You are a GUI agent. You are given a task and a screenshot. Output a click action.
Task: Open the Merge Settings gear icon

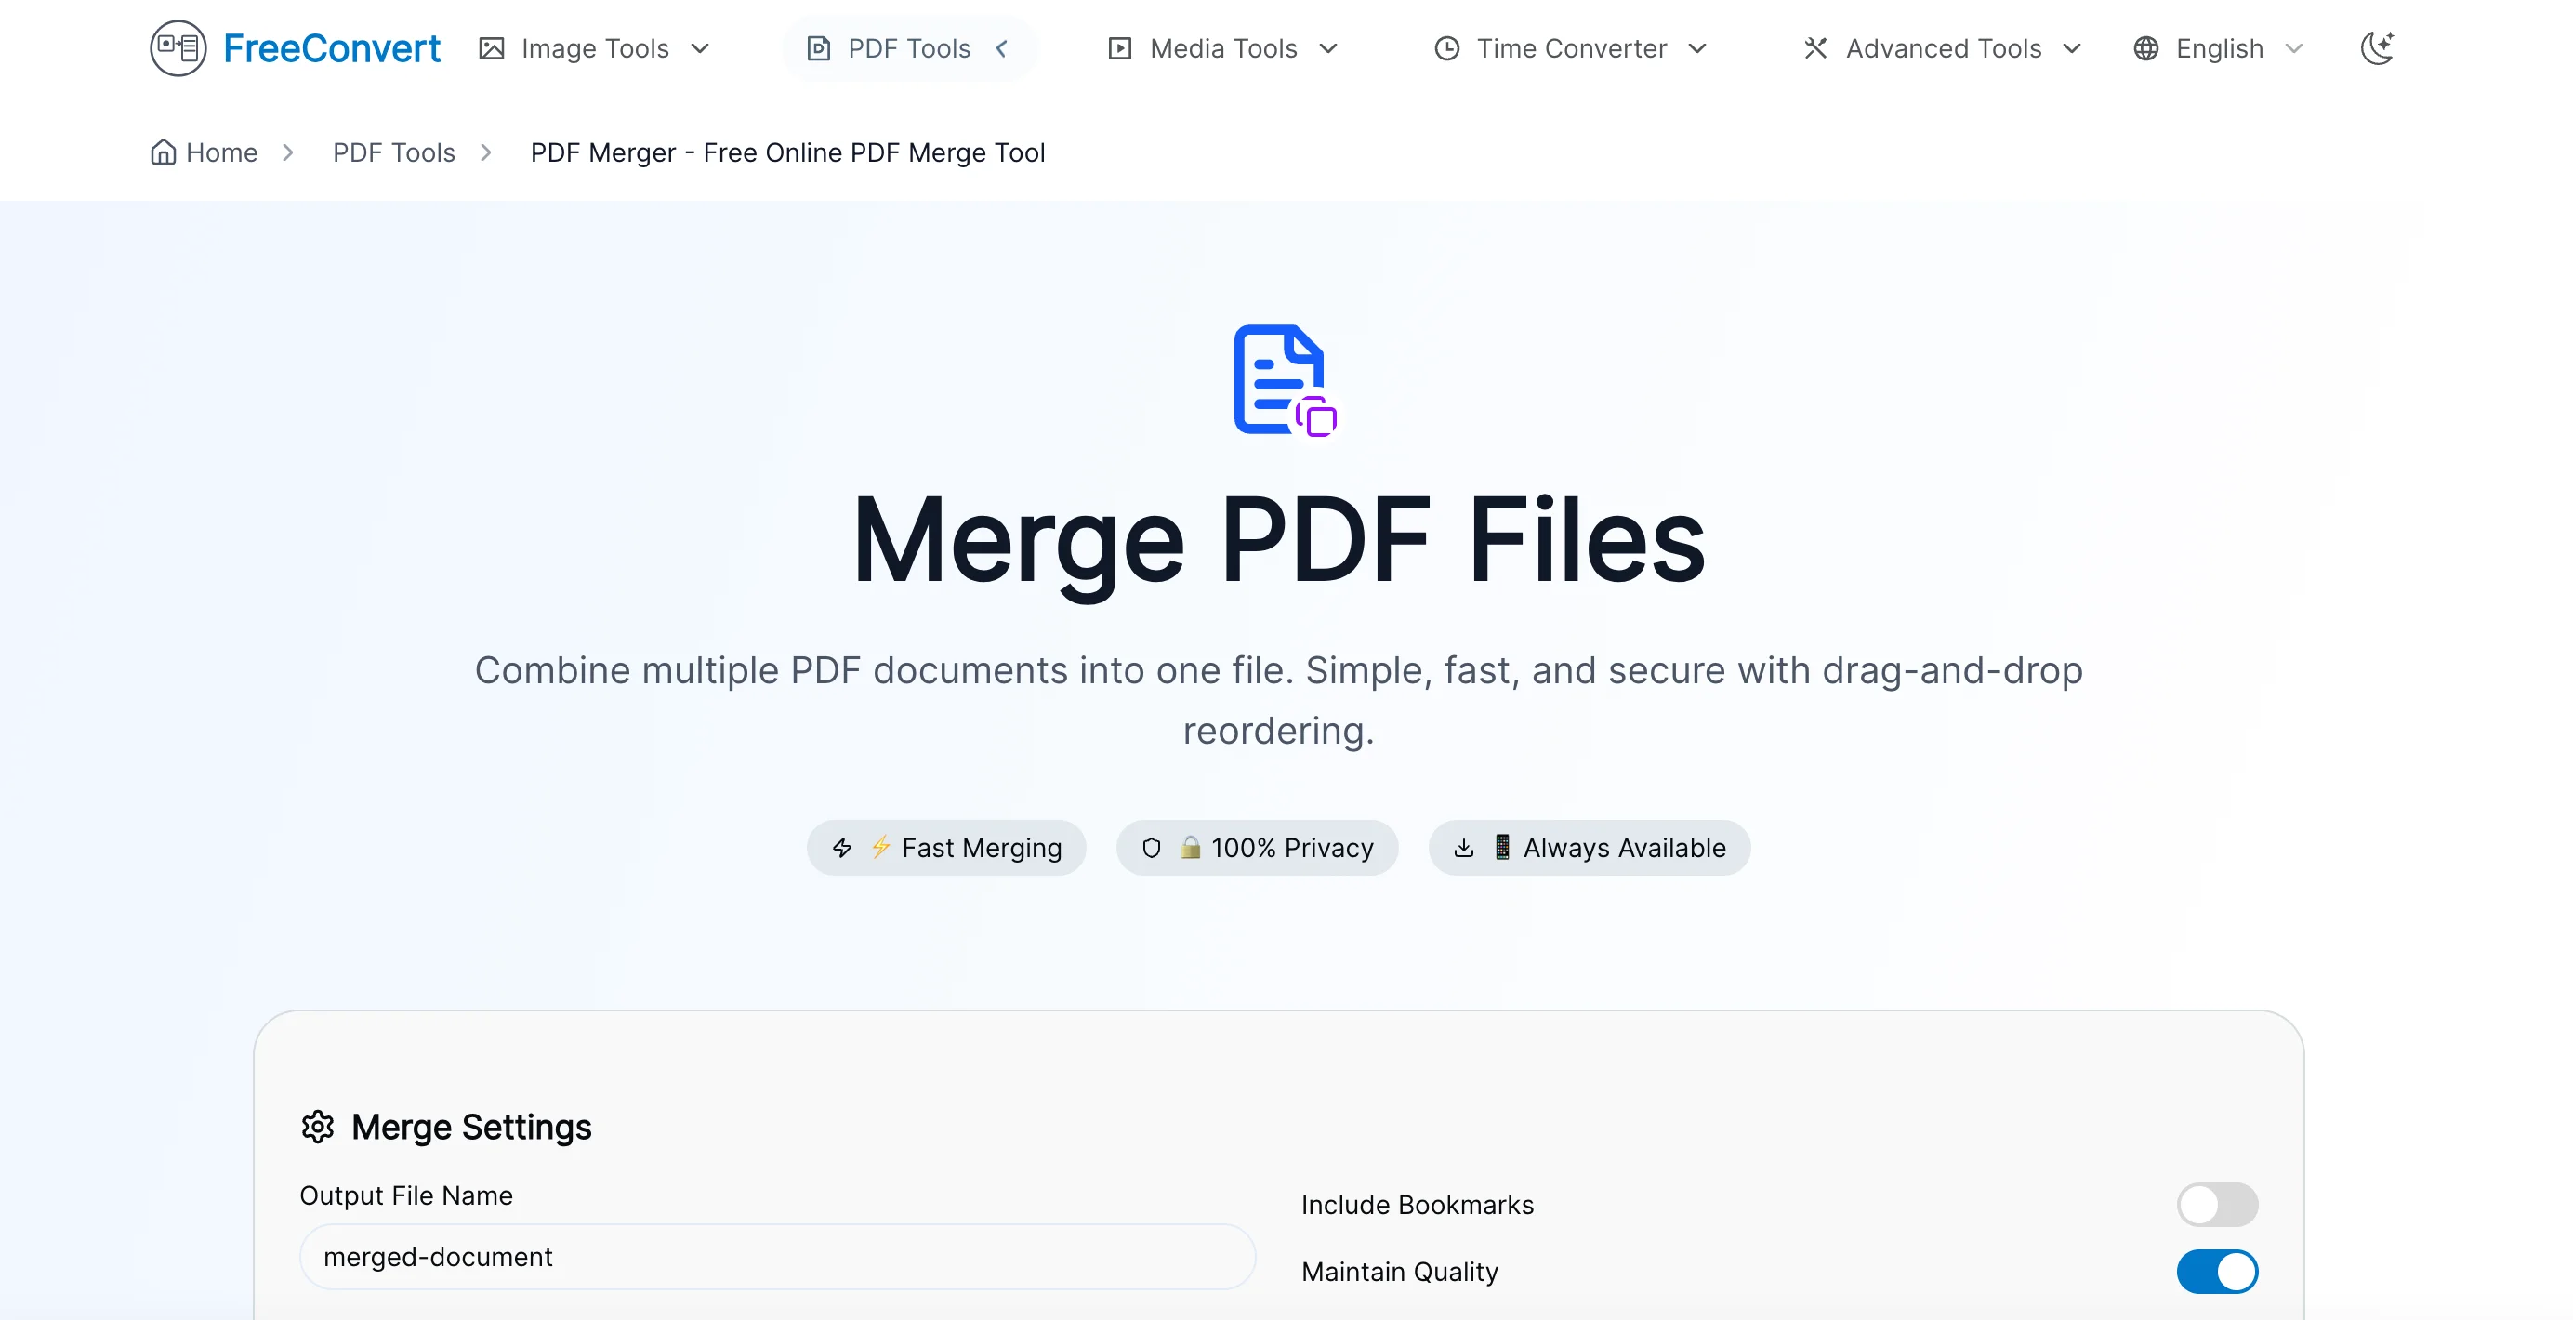(317, 1127)
